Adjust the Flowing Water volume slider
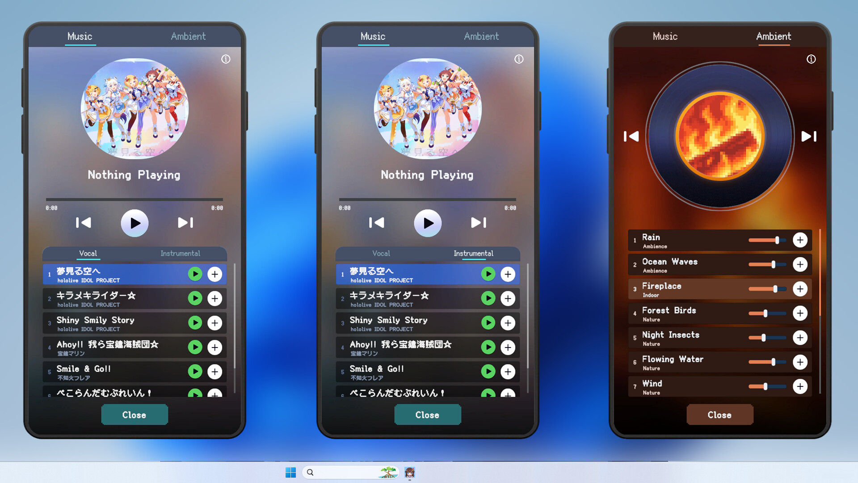 point(767,362)
